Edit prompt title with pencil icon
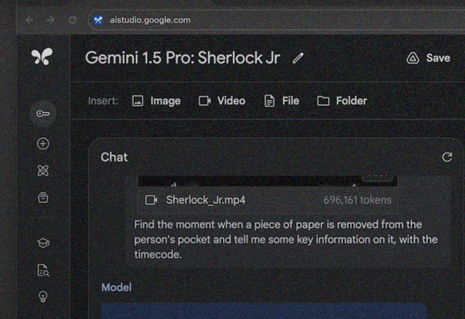 click(x=298, y=58)
